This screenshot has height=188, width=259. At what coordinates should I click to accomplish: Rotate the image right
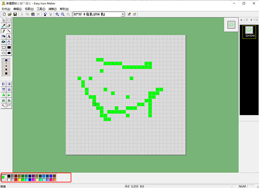[9, 100]
